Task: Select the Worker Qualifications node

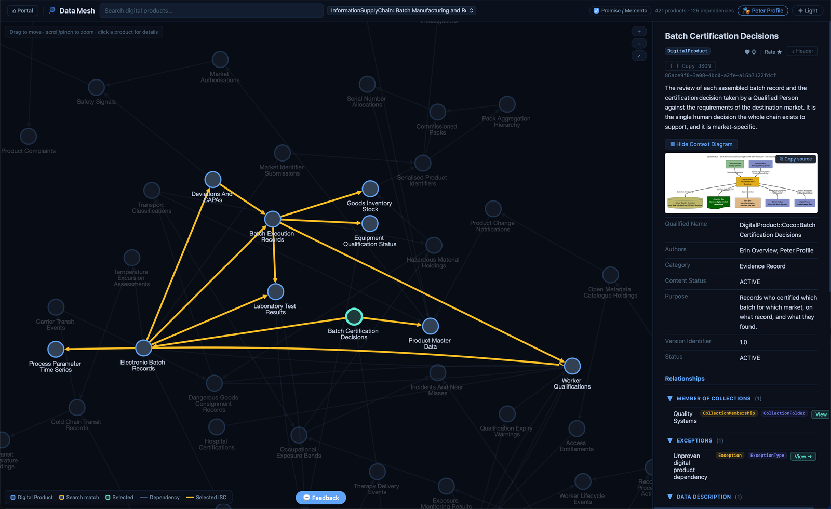Action: tap(572, 366)
